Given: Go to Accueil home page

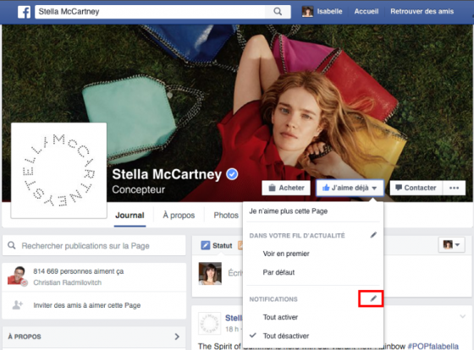Looking at the screenshot, I should click(x=366, y=12).
